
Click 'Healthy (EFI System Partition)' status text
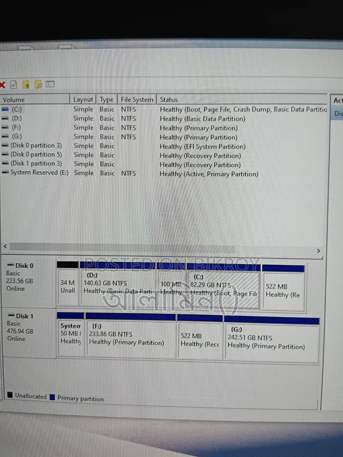point(203,147)
